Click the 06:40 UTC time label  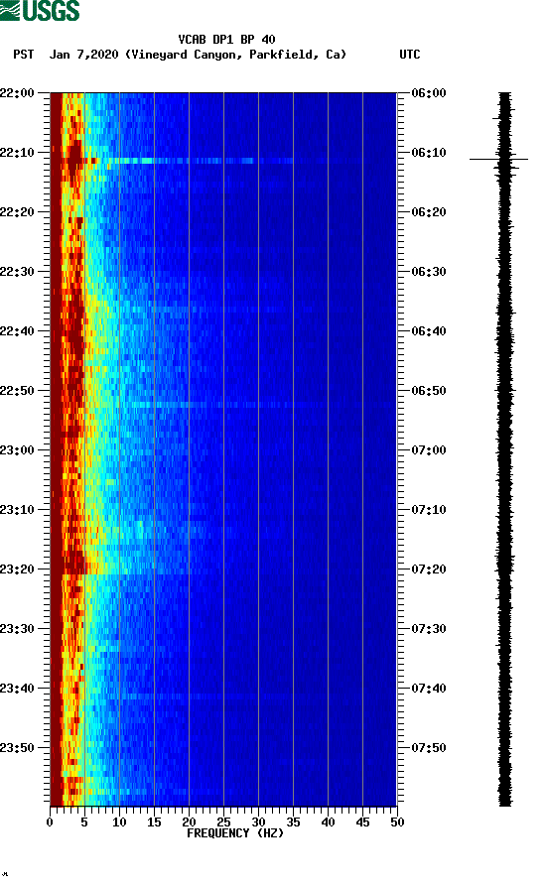(x=429, y=331)
